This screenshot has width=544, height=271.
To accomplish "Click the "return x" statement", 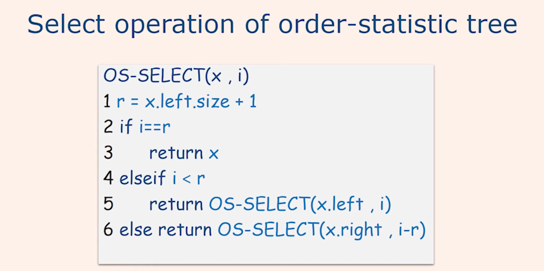I will (184, 153).
